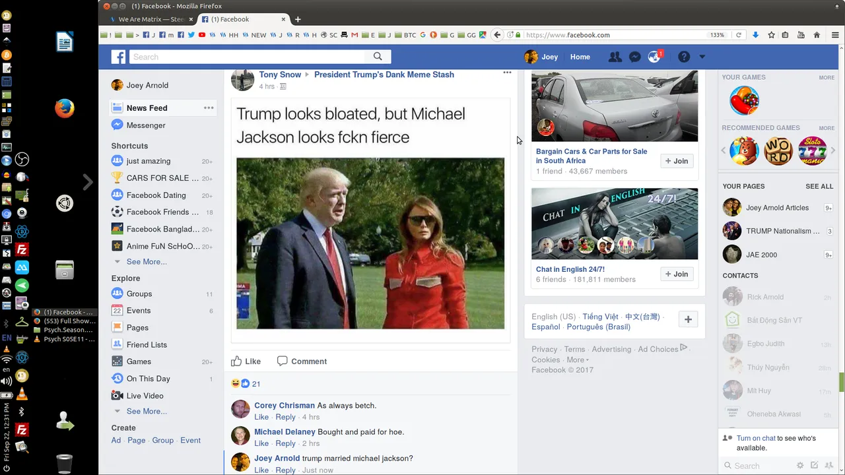Open 'Joey Arnold Articles' page
Screen dimensions: 845x475
pyautogui.click(x=778, y=208)
